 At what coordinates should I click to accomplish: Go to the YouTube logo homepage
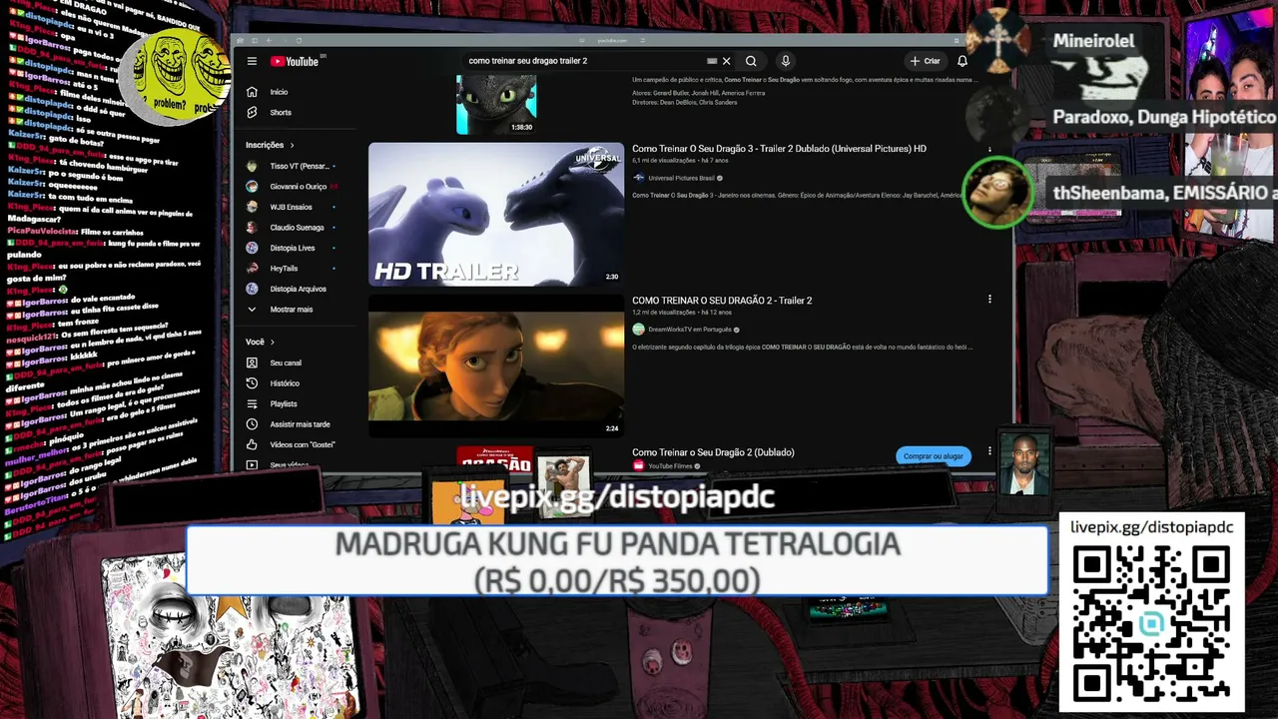[295, 61]
